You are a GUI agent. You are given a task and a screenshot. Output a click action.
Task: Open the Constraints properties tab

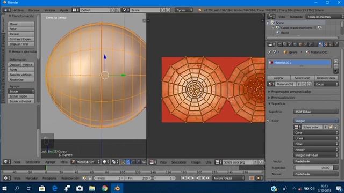coord(305,44)
